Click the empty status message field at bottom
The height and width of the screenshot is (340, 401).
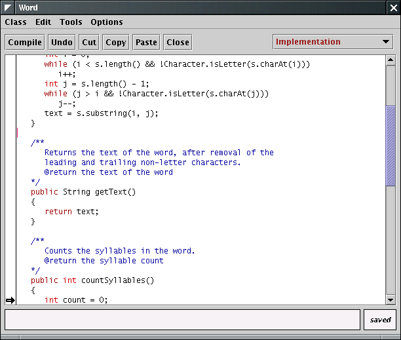[182, 320]
